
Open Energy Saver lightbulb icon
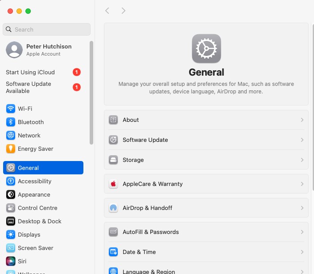11,149
